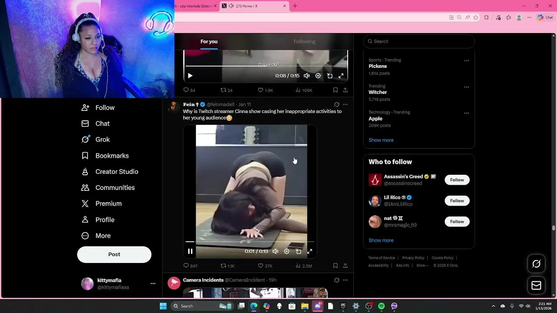Viewport: 557px width, 313px height.
Task: Open Copilot Chat in browser toolbar
Action: coord(545,17)
